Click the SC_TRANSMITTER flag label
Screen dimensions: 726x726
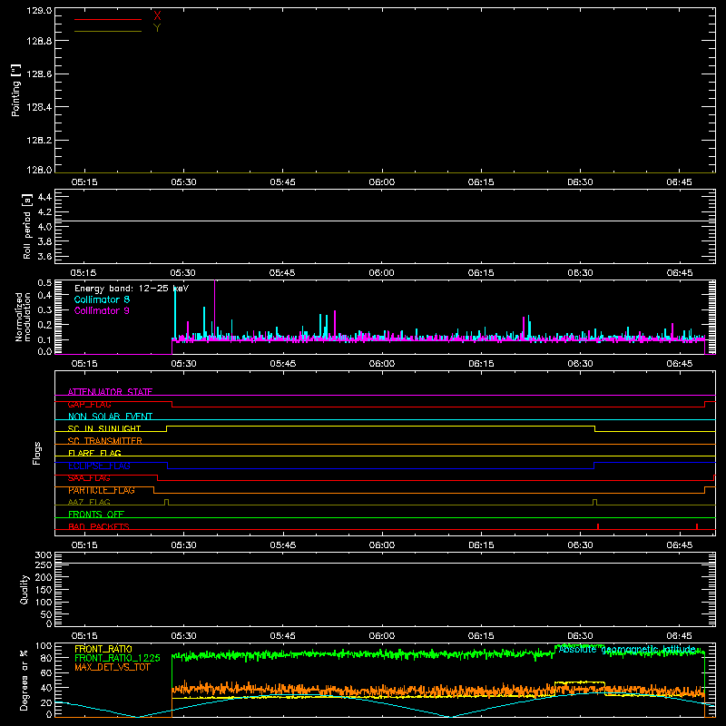coord(105,441)
